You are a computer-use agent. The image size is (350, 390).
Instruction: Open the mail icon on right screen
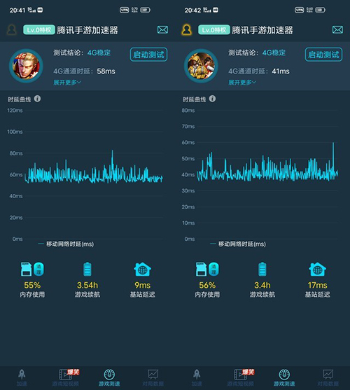tap(337, 30)
